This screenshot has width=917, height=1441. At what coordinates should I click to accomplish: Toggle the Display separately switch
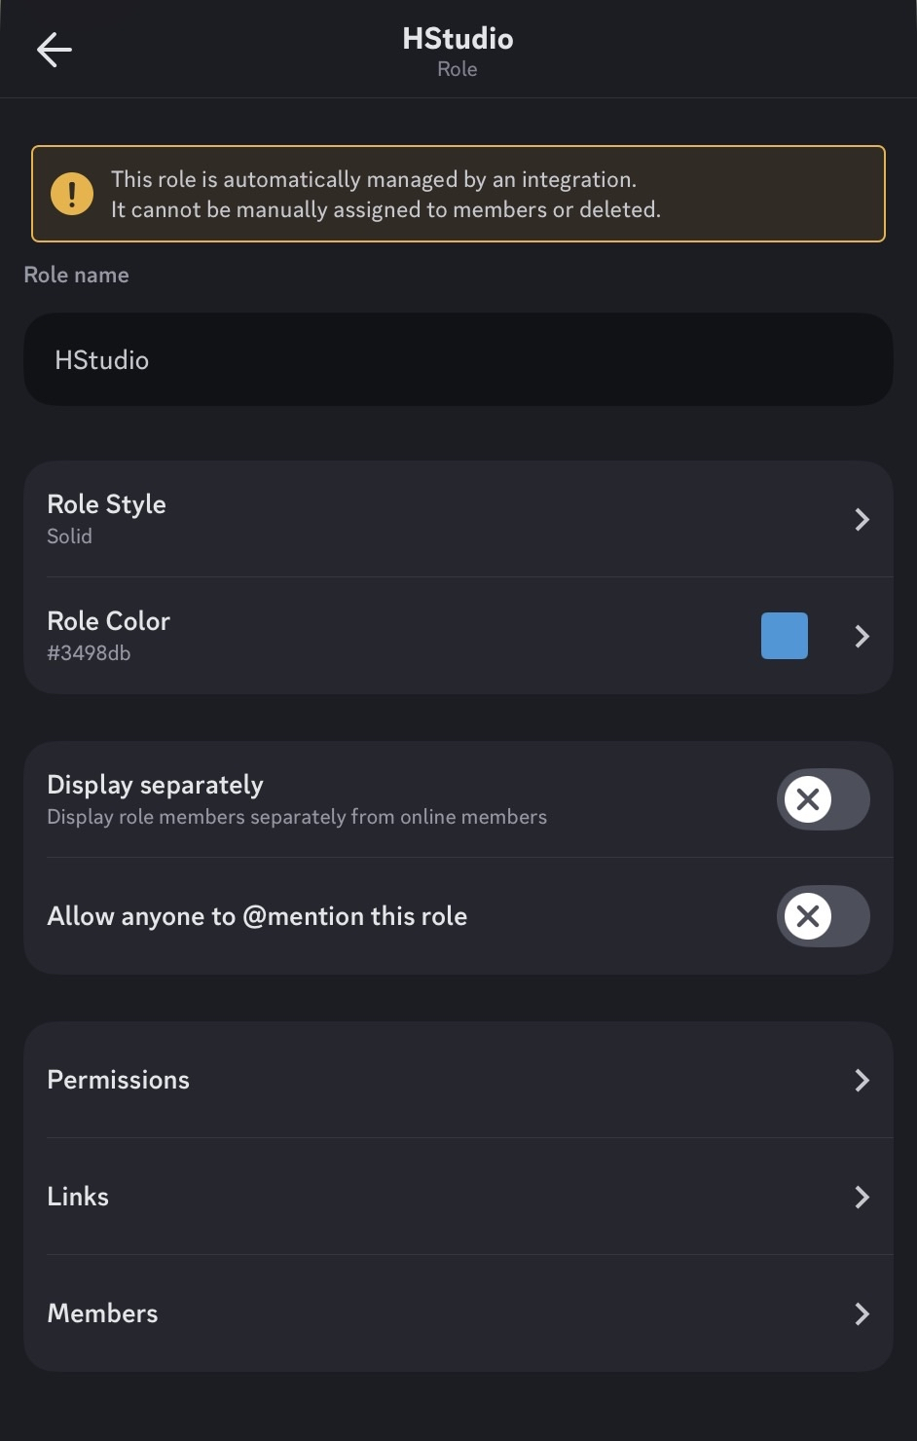(823, 799)
